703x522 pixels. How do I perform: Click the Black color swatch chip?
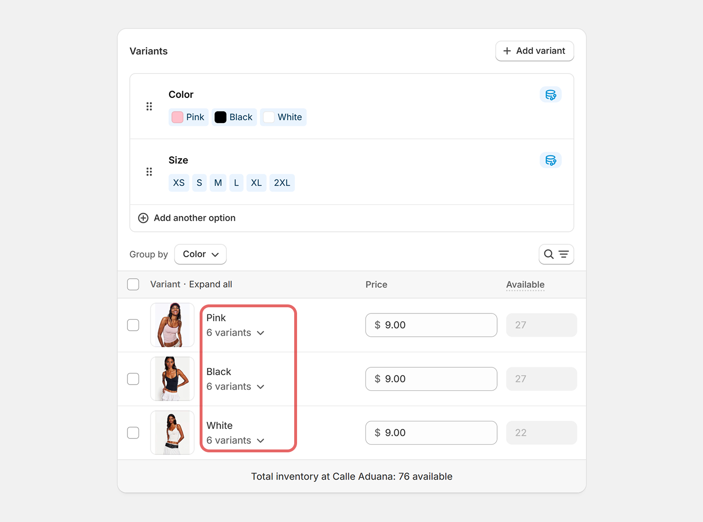pos(234,117)
